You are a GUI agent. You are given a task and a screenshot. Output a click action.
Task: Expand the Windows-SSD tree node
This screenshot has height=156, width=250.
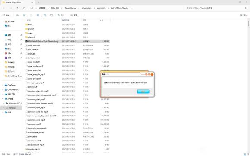pos(4,104)
